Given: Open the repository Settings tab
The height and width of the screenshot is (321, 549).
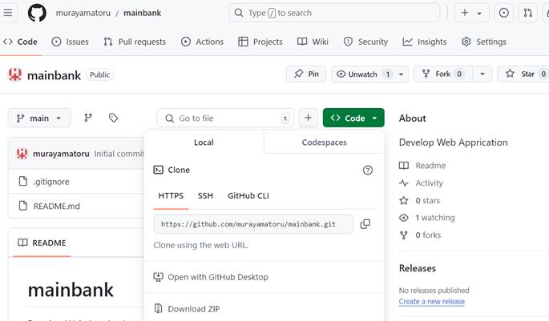Looking at the screenshot, I should coord(484,42).
